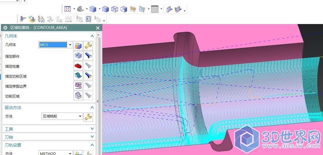Expand the 工具 section
This screenshot has width=323, height=155.
coord(92,129)
